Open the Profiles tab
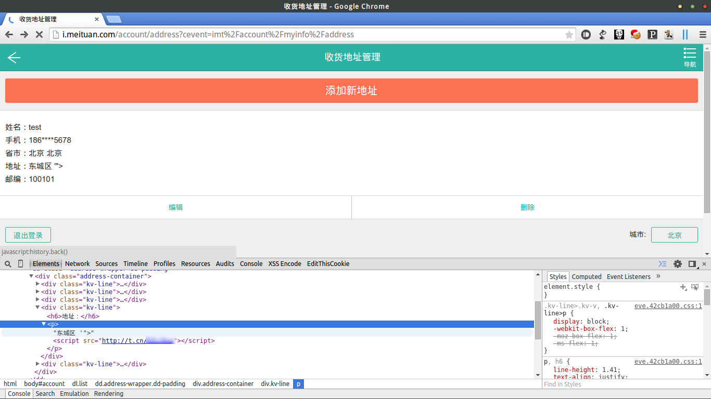Screen dimensions: 711x399 pos(164,264)
